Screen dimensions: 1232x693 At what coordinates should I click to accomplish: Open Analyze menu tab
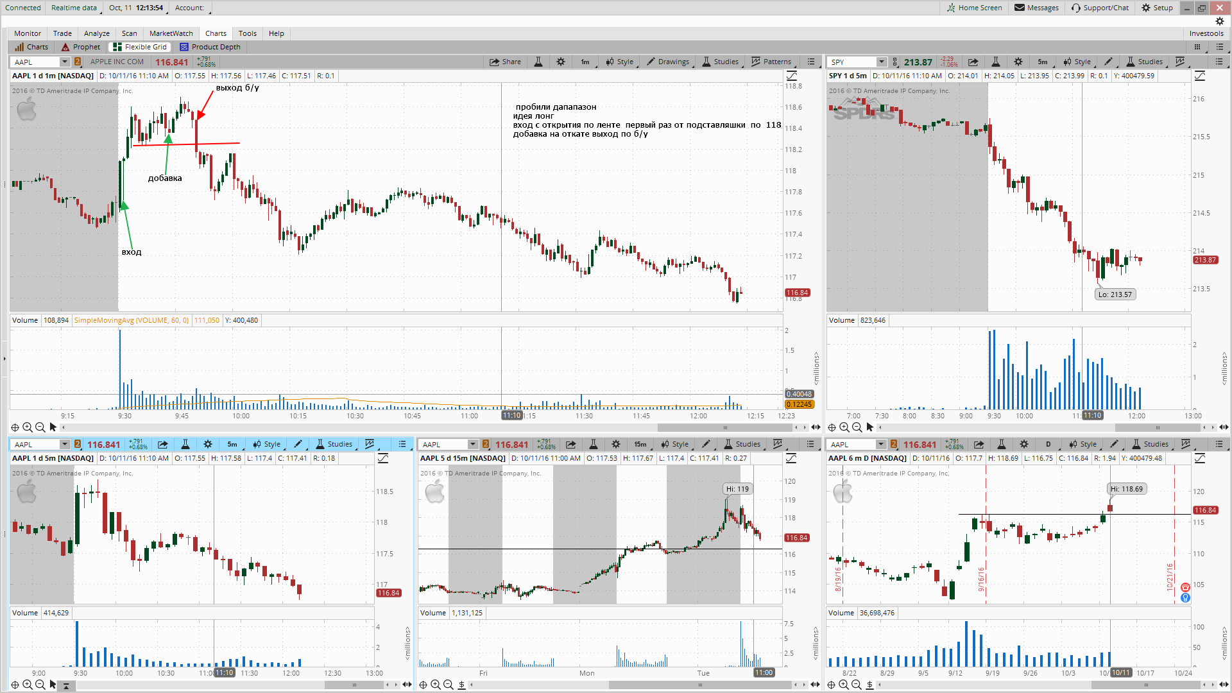point(97,33)
